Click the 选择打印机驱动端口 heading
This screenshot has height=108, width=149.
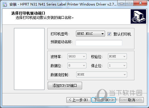click(28, 13)
